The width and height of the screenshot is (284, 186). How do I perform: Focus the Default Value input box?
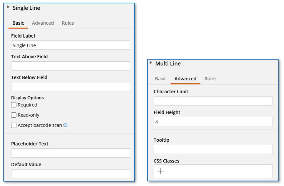tap(70, 174)
